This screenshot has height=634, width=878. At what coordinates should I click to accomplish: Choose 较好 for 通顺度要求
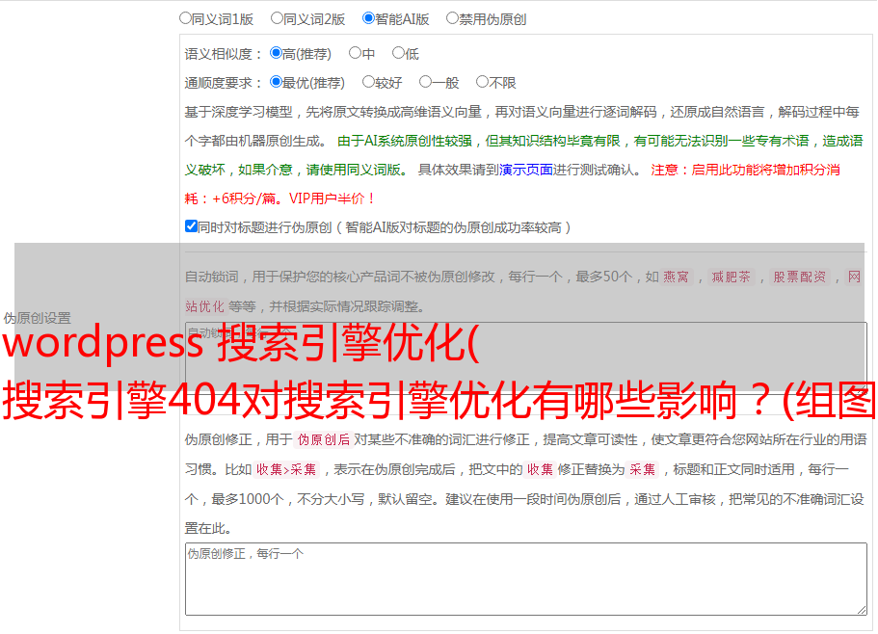point(368,82)
